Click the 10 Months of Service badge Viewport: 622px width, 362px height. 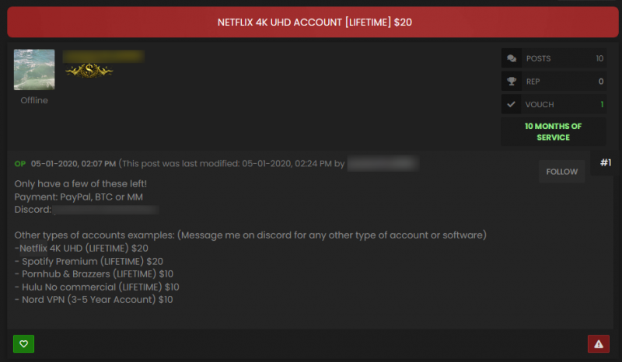[x=553, y=131]
